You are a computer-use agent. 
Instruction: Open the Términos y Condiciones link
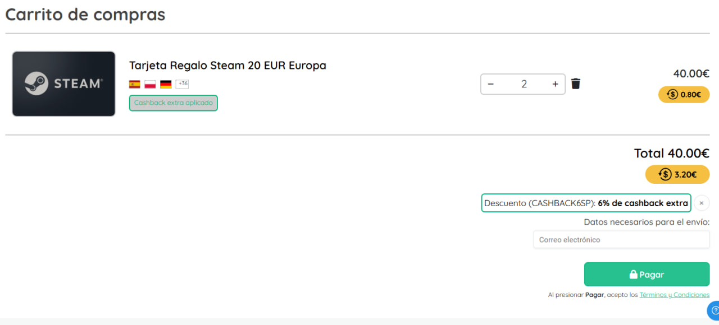point(674,295)
